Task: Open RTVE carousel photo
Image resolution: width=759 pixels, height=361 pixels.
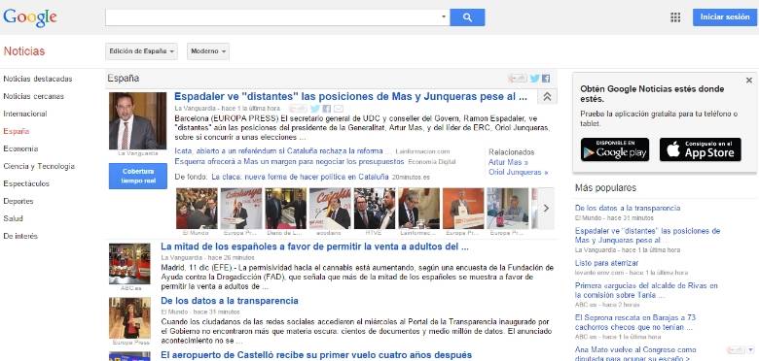Action: 375,208
